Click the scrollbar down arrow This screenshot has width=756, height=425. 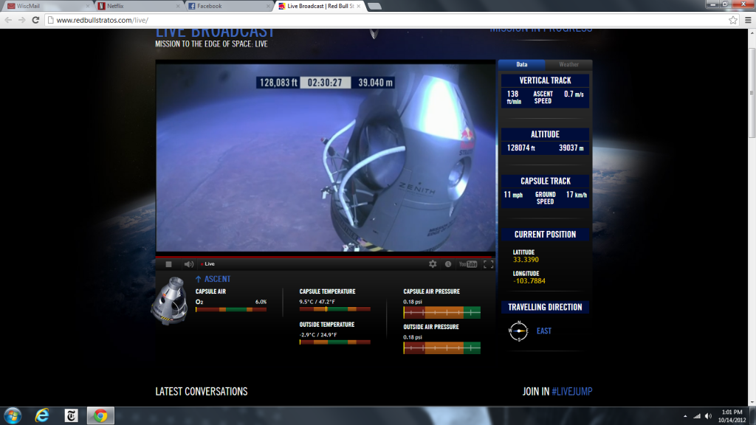(752, 402)
